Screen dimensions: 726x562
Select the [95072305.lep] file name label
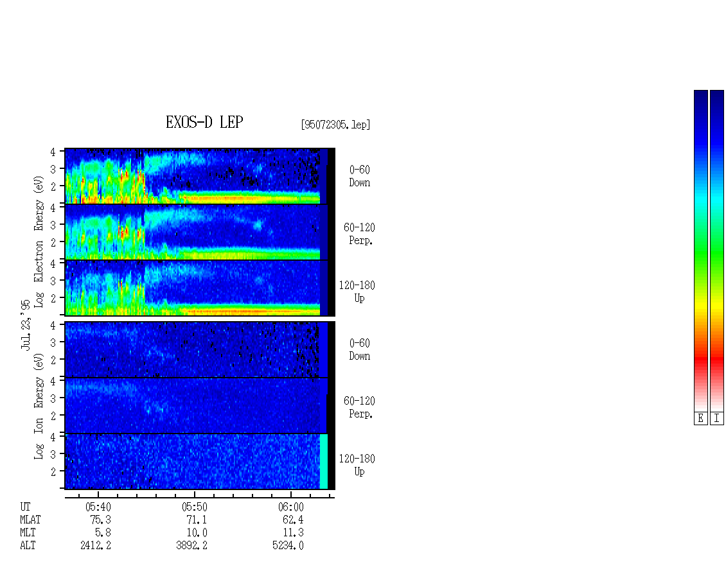coord(335,125)
